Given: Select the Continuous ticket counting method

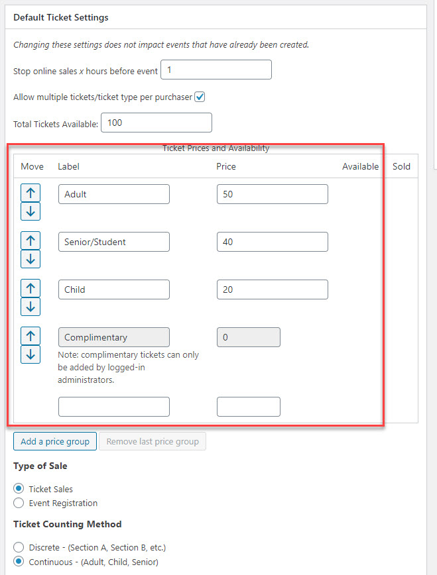Looking at the screenshot, I should pyautogui.click(x=19, y=561).
